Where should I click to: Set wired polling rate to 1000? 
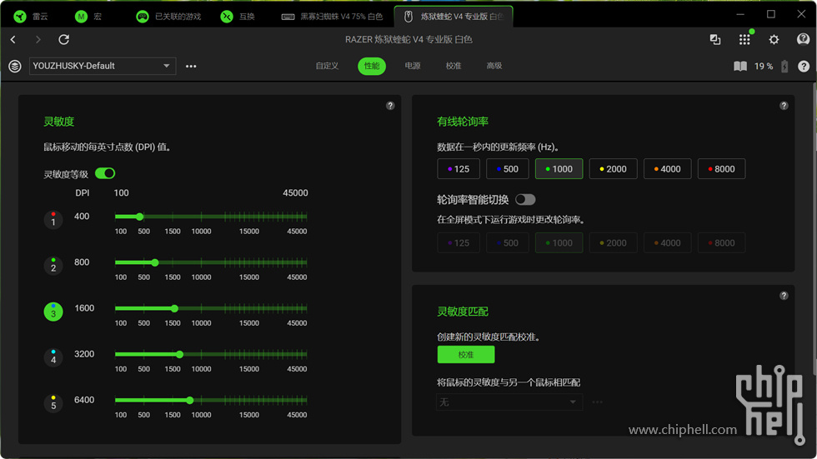(559, 168)
